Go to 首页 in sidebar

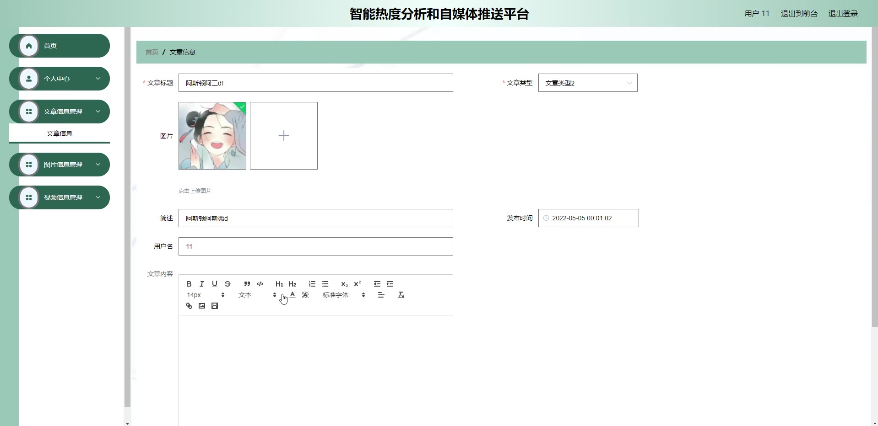[x=60, y=46]
